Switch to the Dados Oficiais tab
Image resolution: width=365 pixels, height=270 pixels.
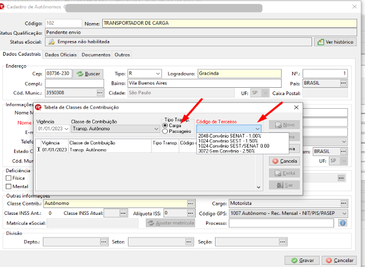coord(61,55)
